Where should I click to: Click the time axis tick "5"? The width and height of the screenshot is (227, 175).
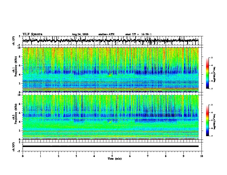(112, 156)
